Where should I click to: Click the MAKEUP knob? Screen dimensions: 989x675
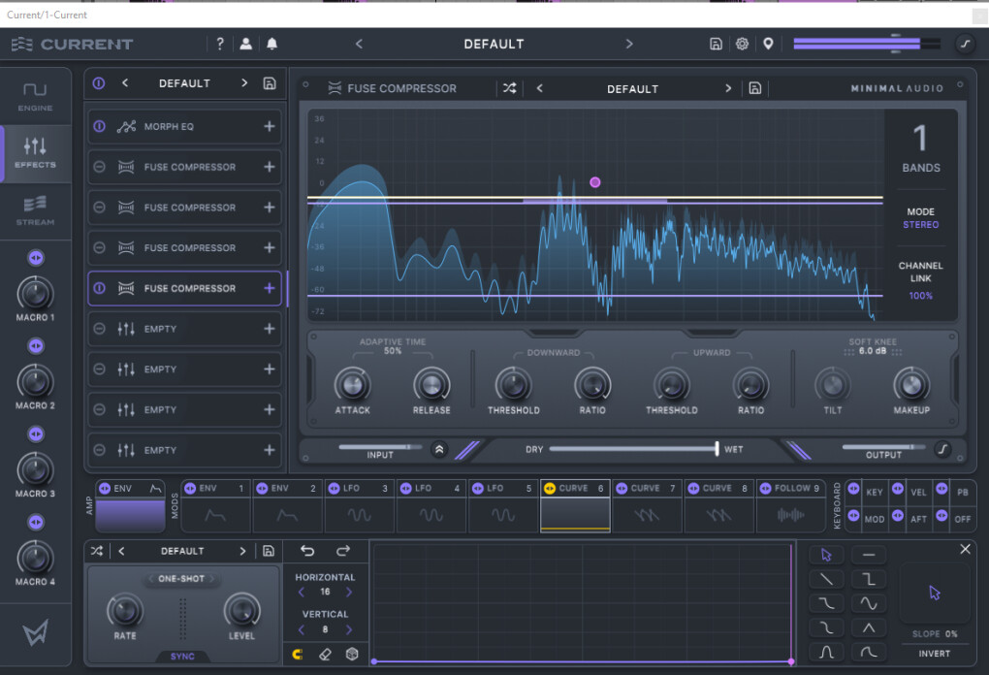click(x=911, y=384)
